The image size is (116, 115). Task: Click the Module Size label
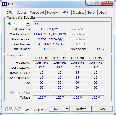[x=22, y=29]
